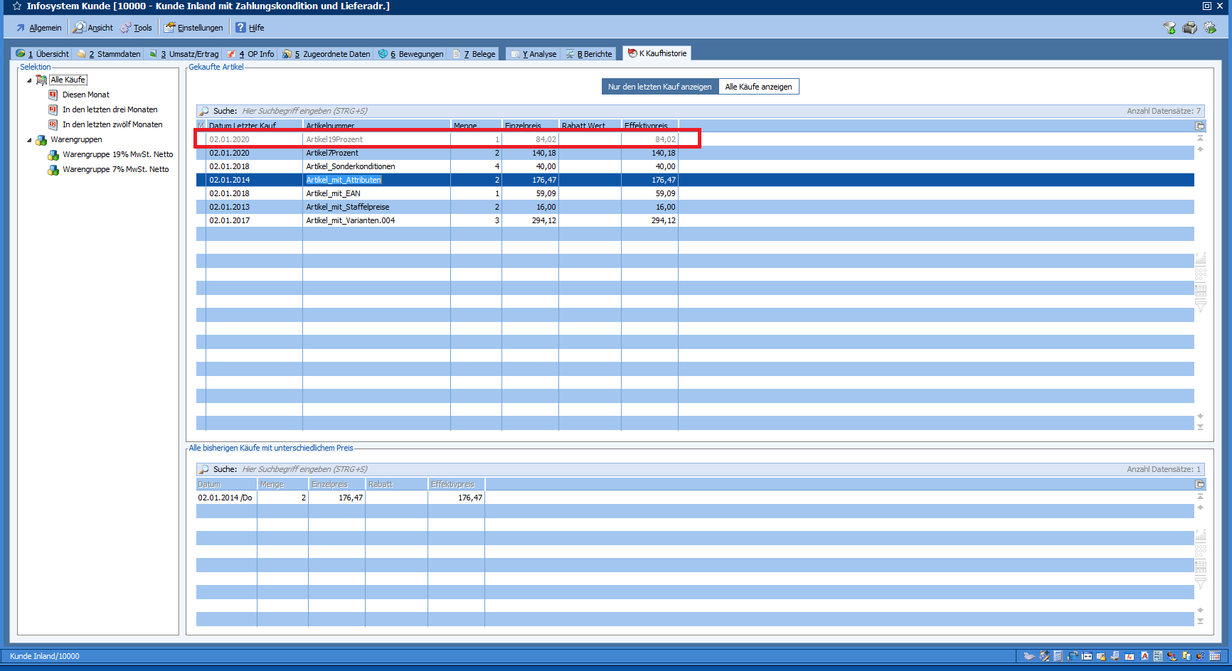Collapse the 'Warengruppen' tree node
1232x671 pixels.
pyautogui.click(x=29, y=140)
